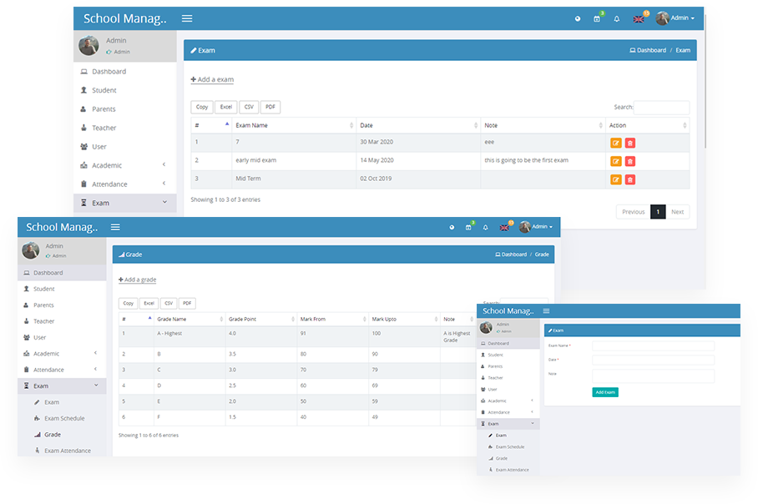Select page 1 in exam pagination

[658, 212]
